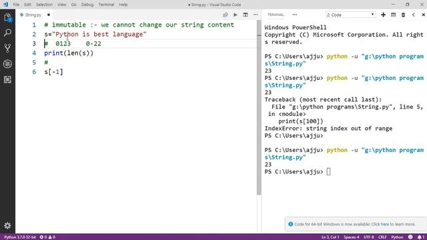Viewport: 427px width, 240px height.
Task: Click line number 5 in gutter
Action: tap(34, 63)
